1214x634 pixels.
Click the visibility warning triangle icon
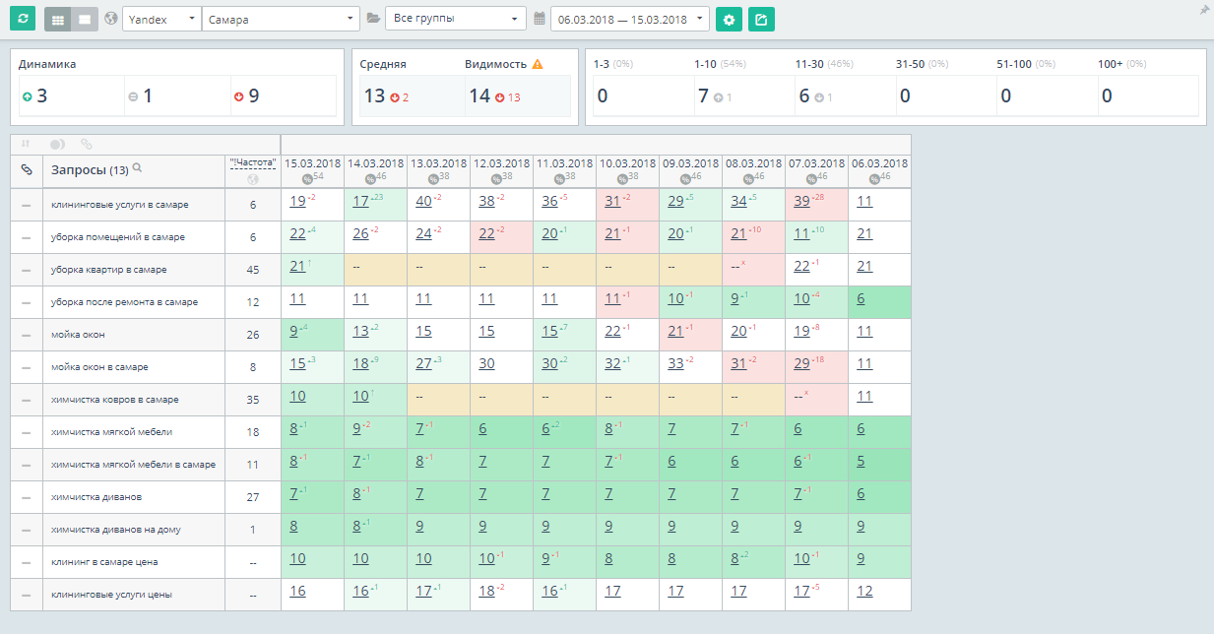pos(538,64)
